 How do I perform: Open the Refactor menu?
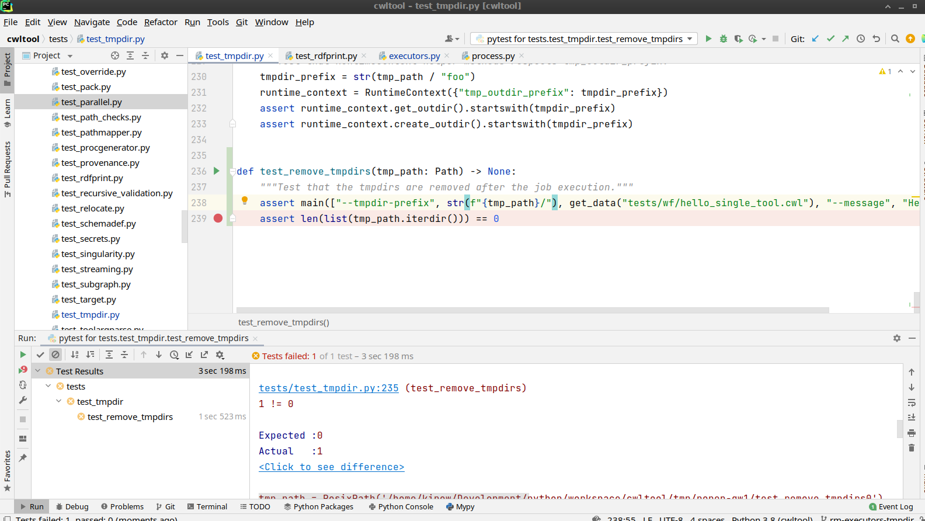click(161, 22)
